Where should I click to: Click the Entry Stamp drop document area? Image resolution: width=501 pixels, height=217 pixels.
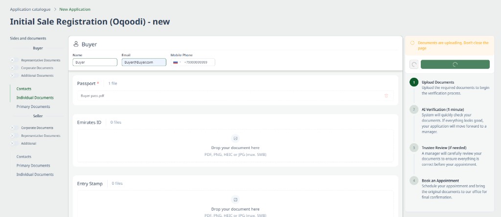click(235, 204)
